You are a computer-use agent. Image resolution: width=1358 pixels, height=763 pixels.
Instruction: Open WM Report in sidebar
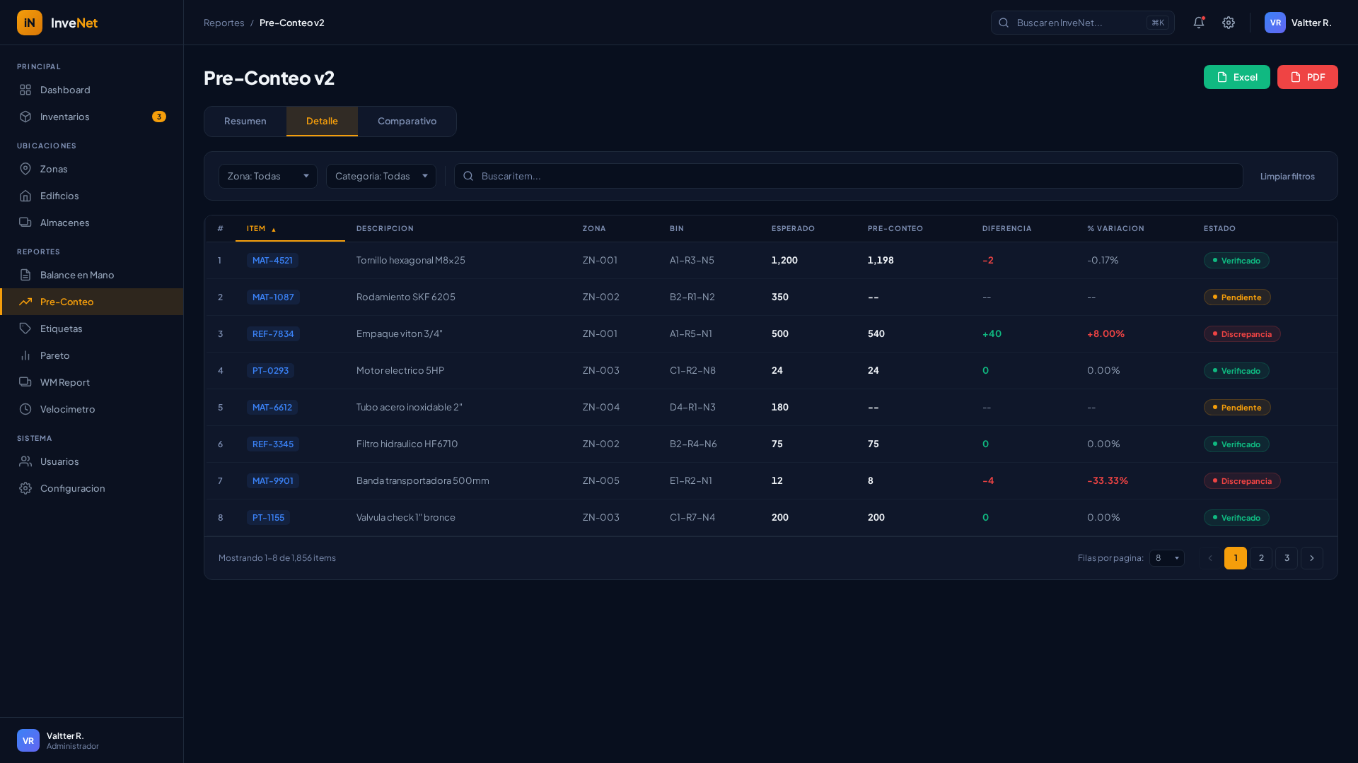(64, 382)
